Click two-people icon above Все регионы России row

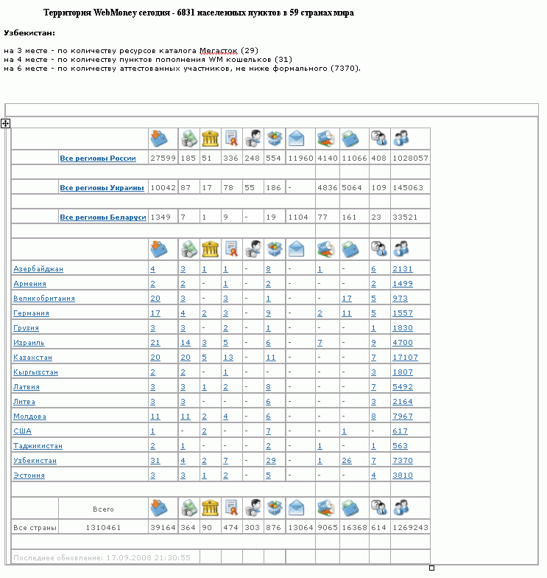pos(401,139)
